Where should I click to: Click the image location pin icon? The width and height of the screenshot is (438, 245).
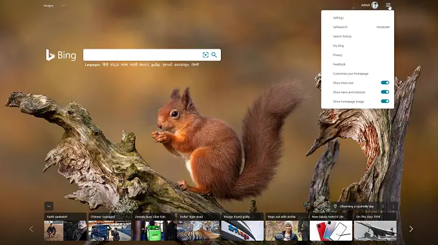click(x=335, y=206)
